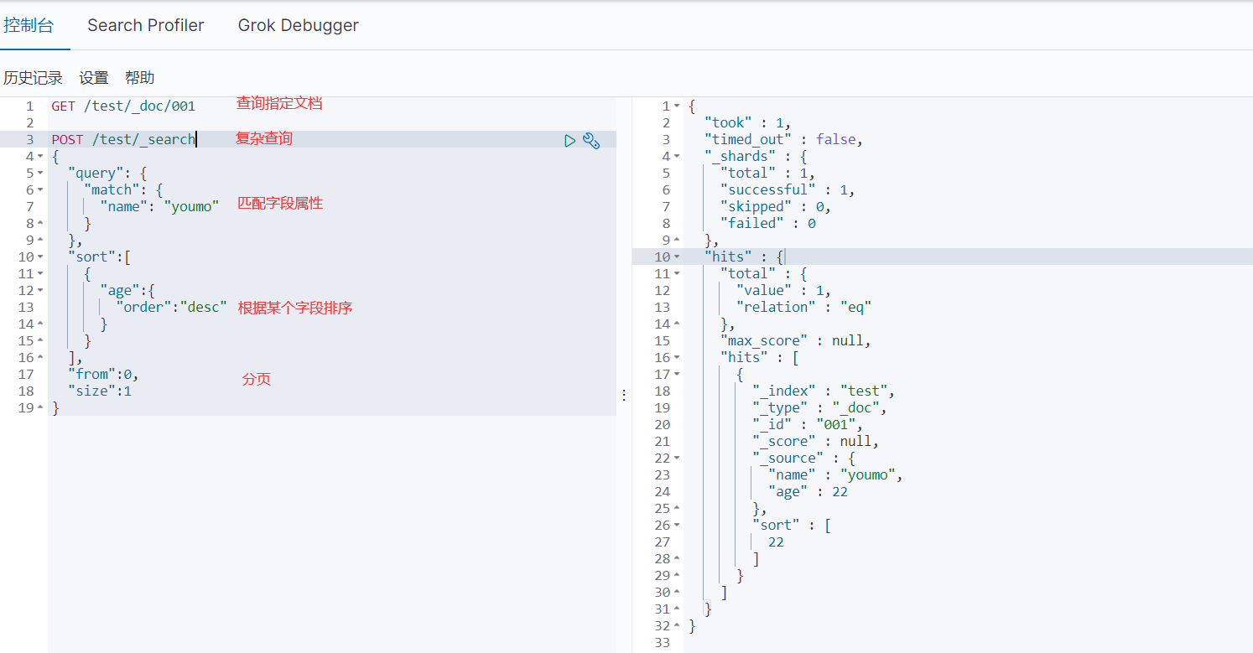
Task: Collapse the "_source" fold arrow in response
Action: tap(677, 459)
